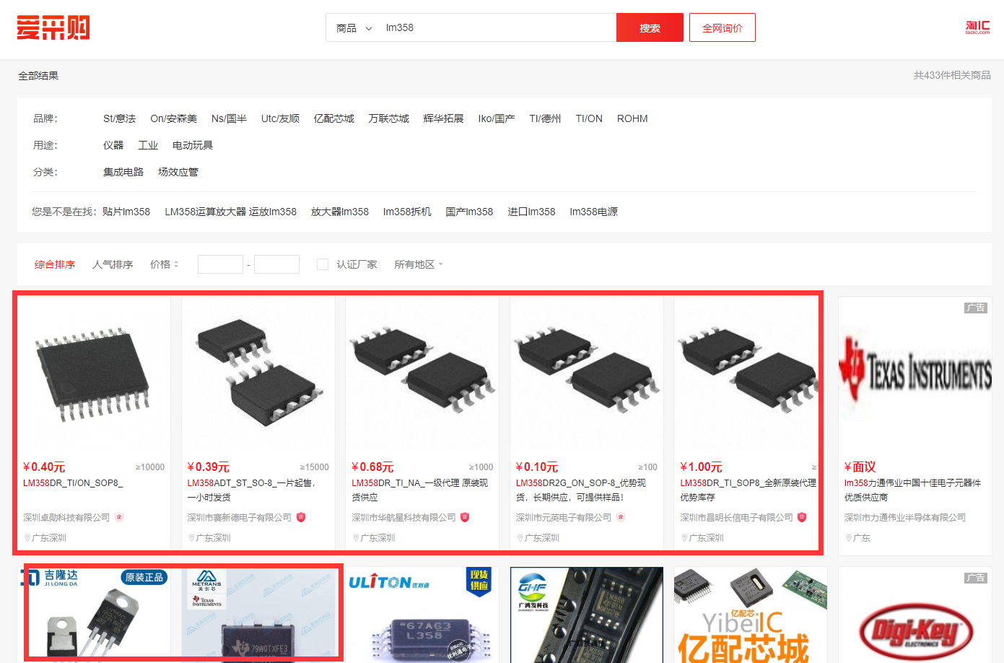Click the 全网询价 button
Viewport: 1004px width, 663px height.
(x=722, y=28)
